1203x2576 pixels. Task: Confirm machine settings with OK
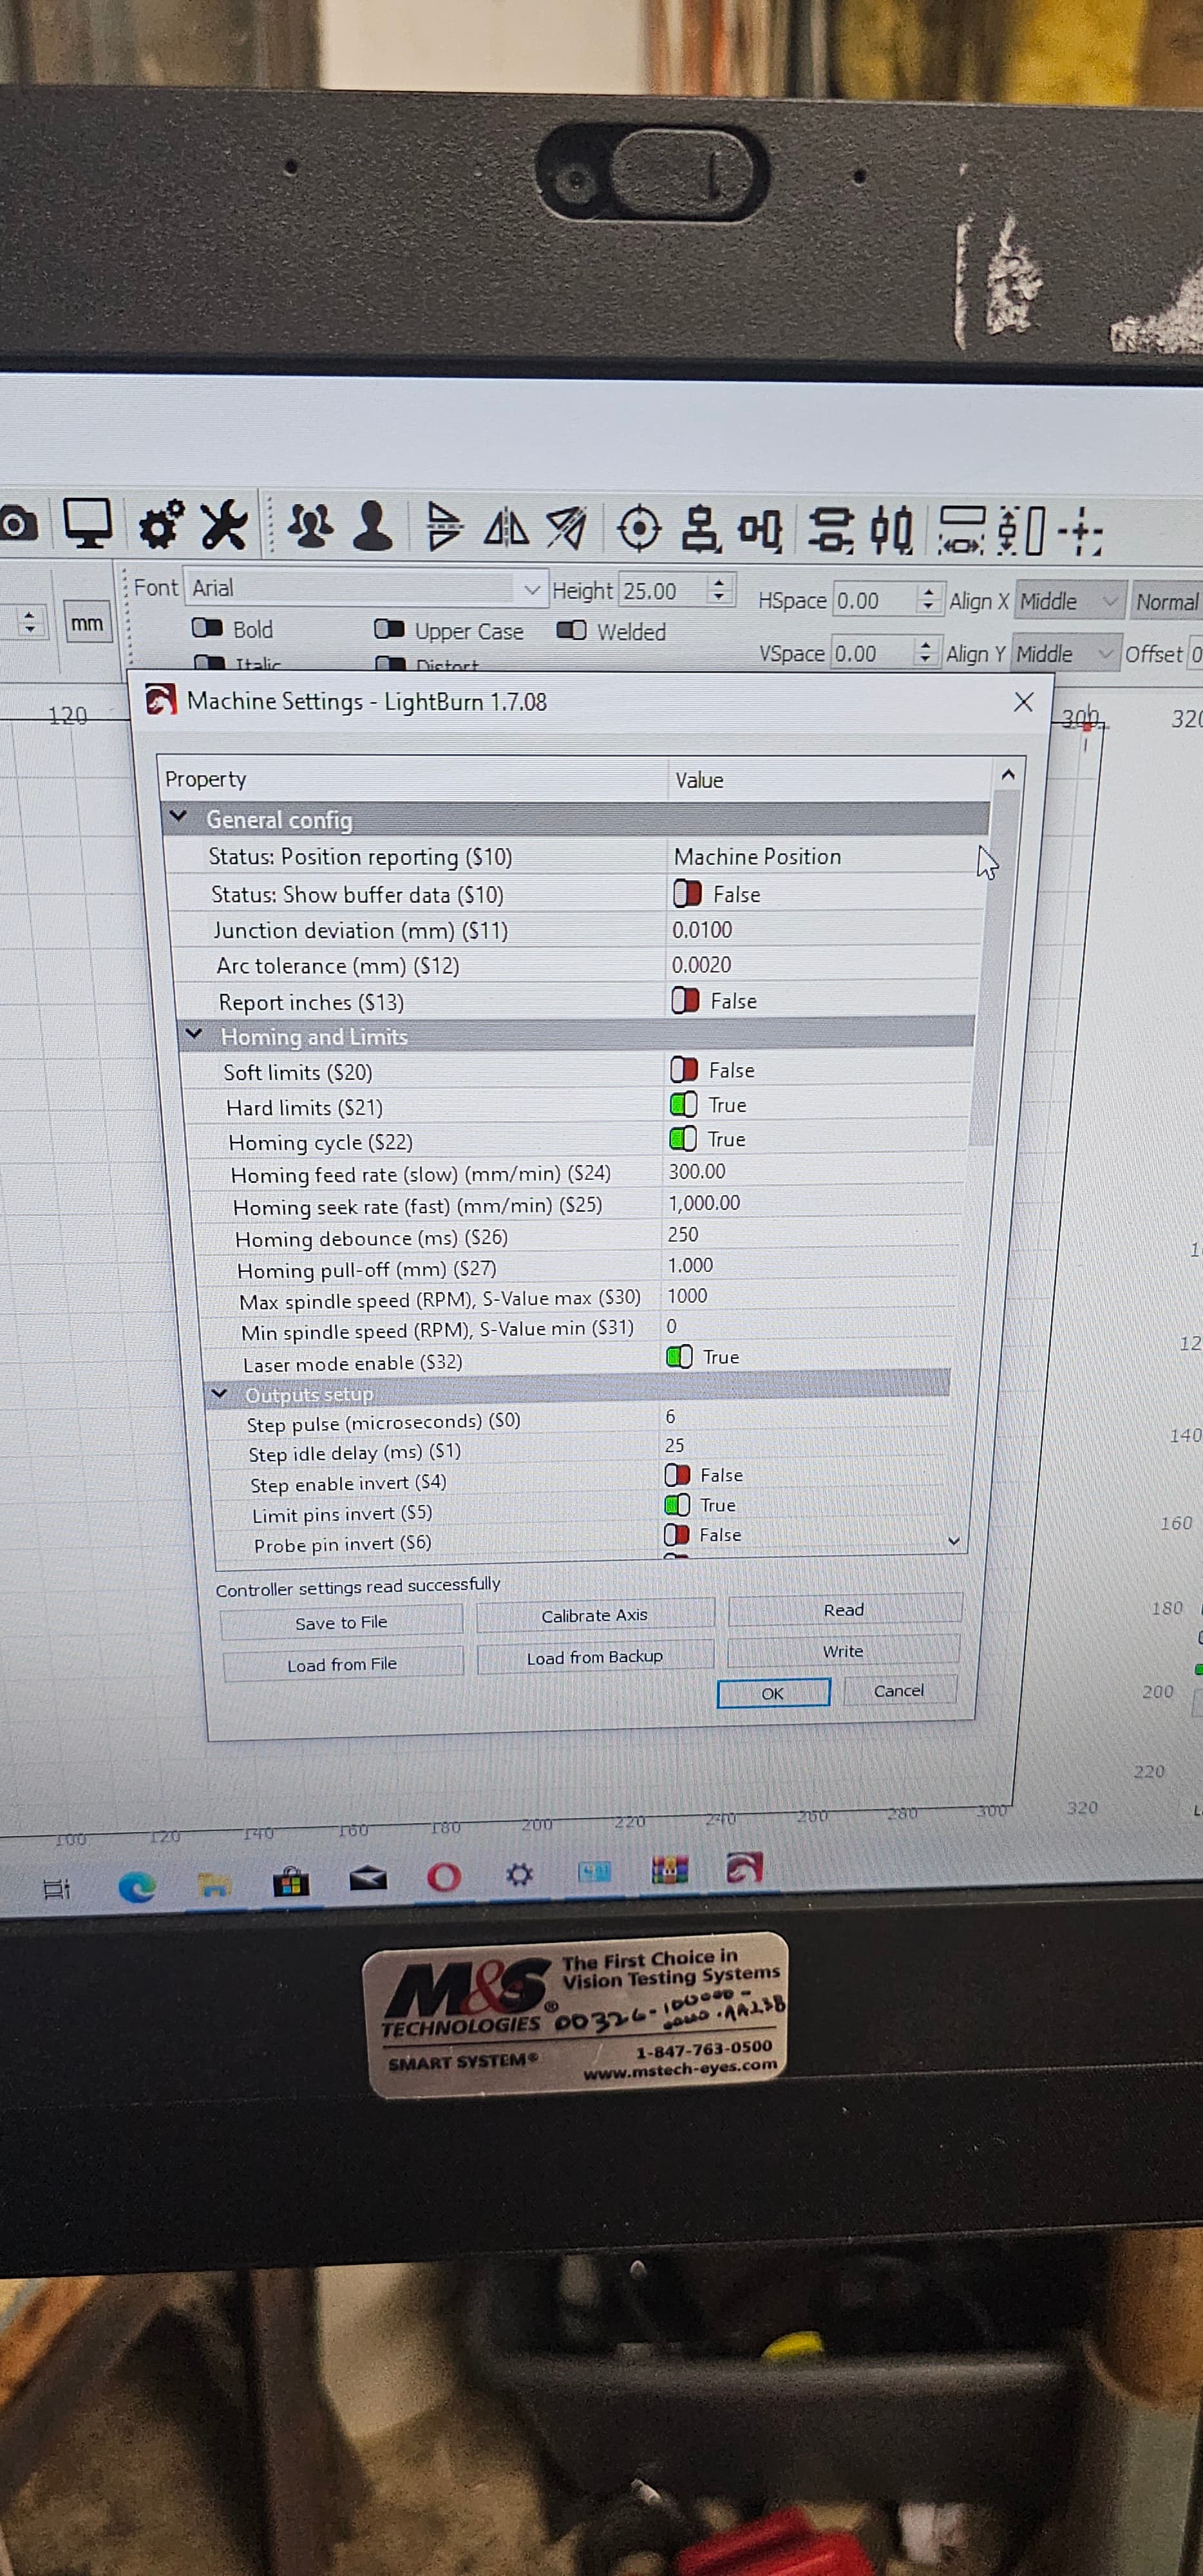point(773,1692)
